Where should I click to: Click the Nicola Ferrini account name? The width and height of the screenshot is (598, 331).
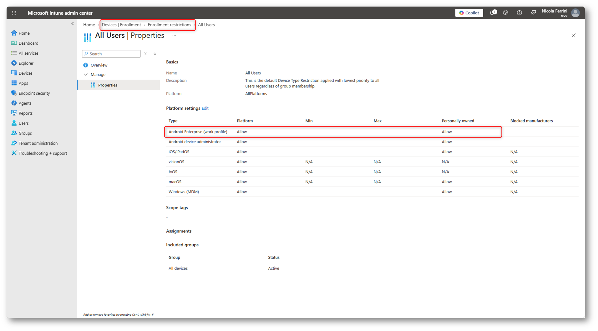pyautogui.click(x=555, y=11)
